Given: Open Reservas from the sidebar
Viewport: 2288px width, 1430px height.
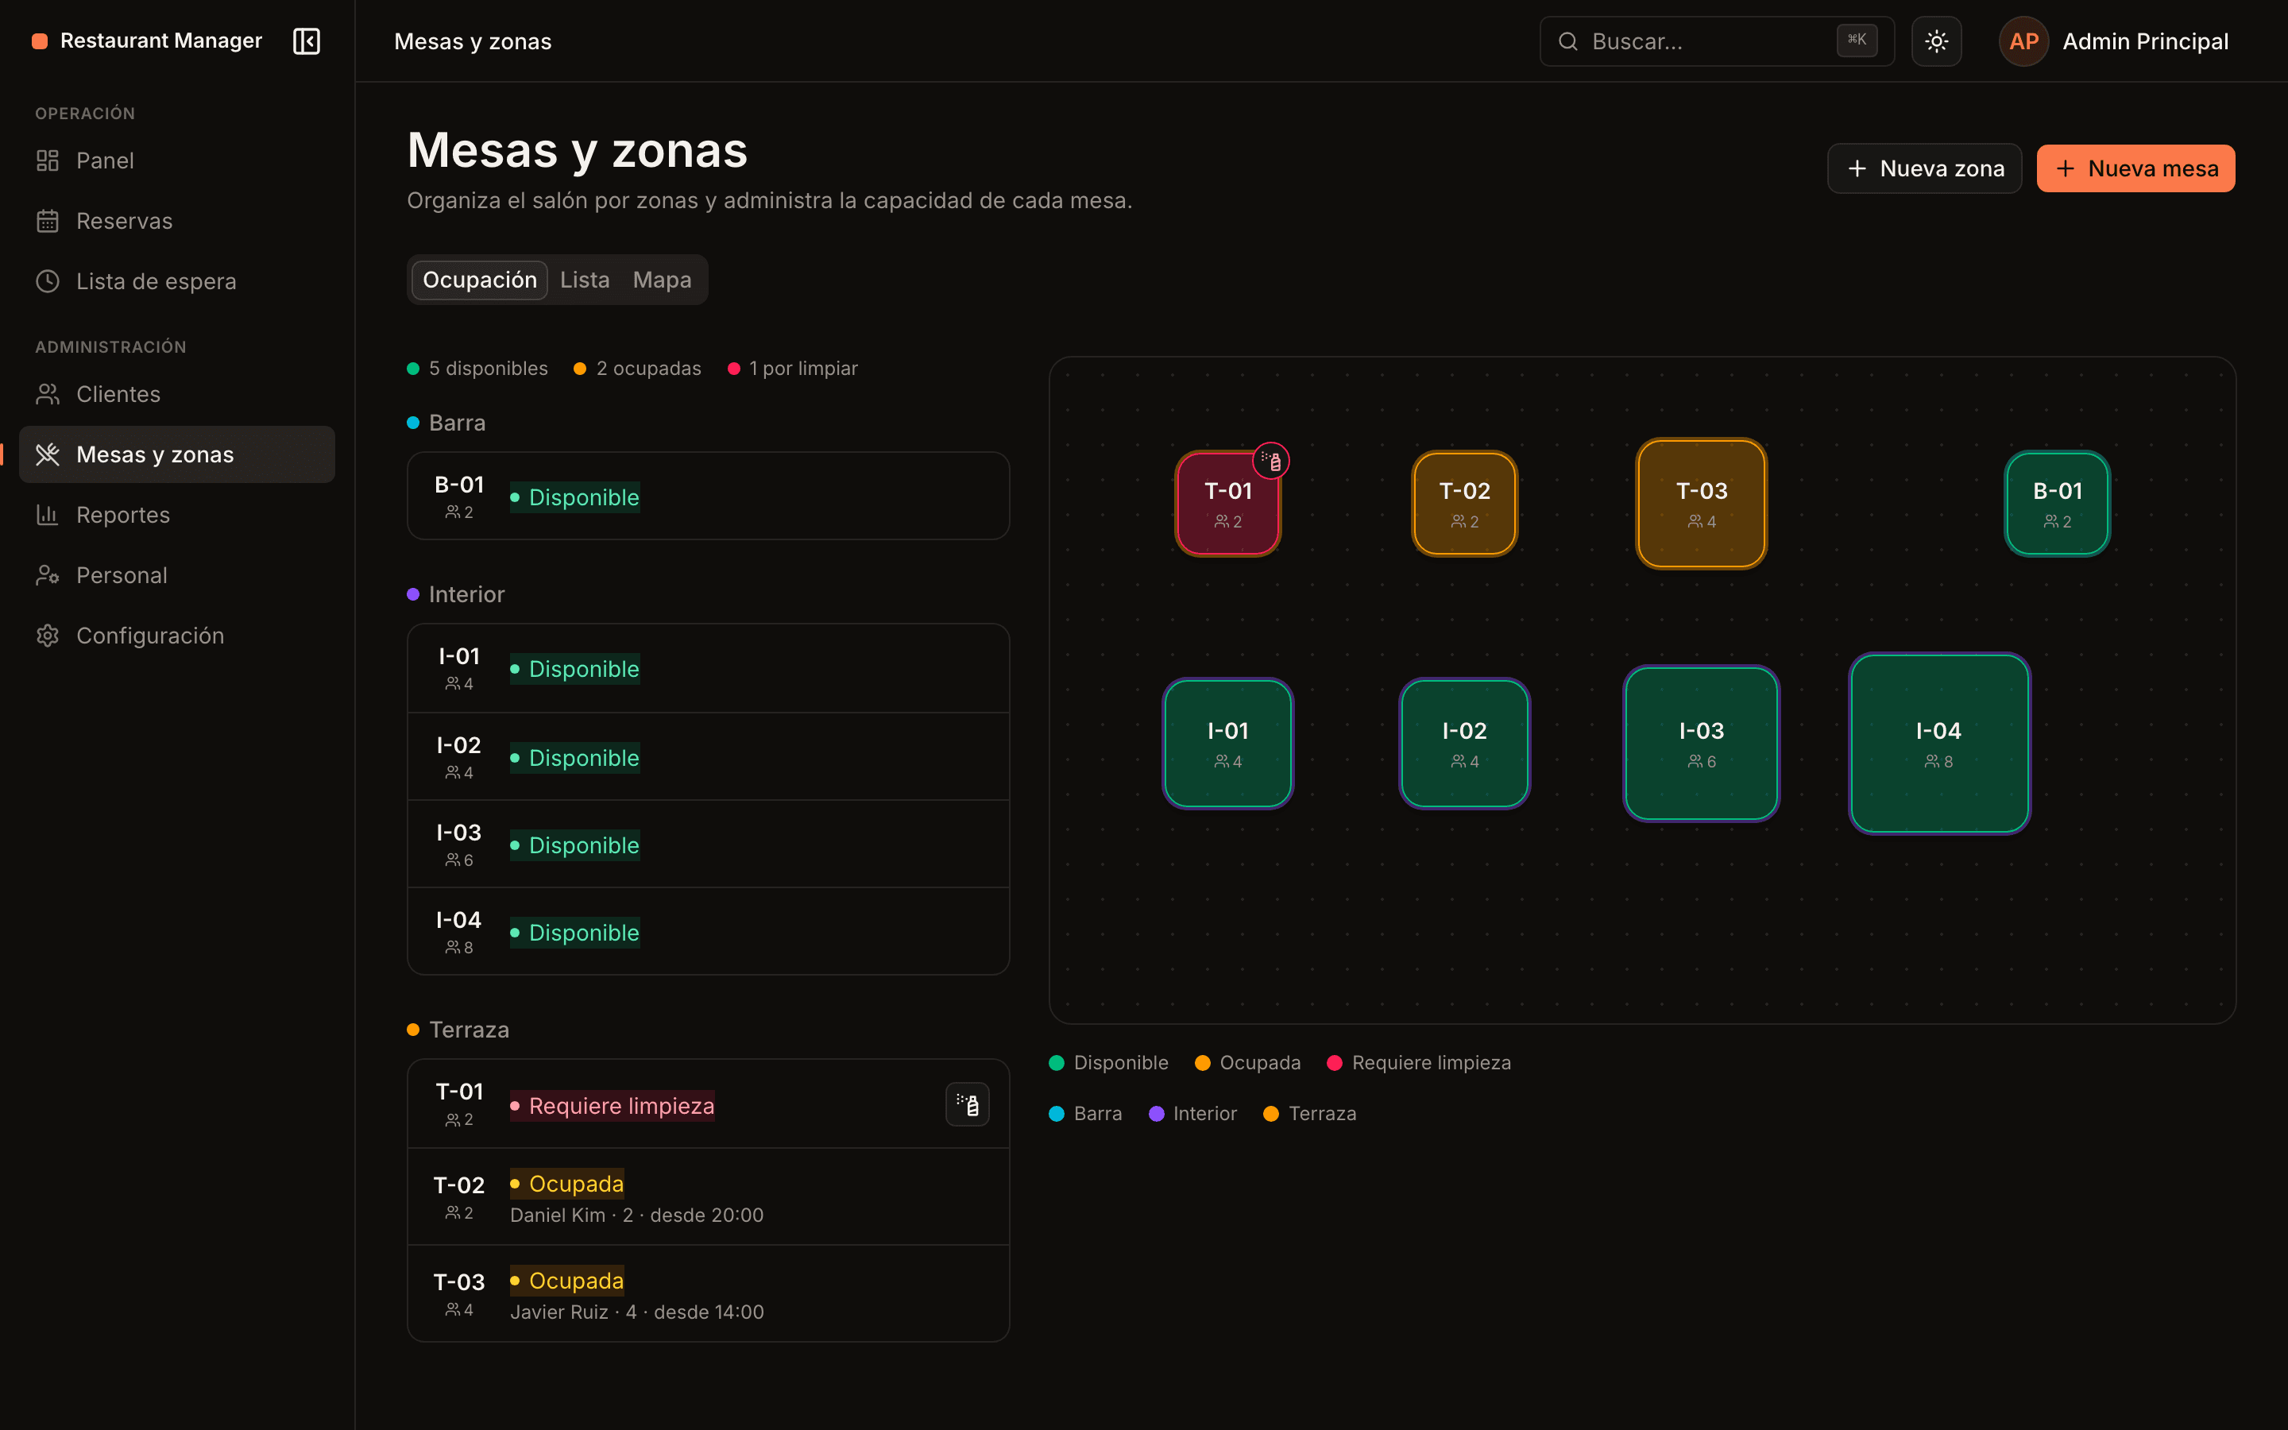Looking at the screenshot, I should 177,222.
